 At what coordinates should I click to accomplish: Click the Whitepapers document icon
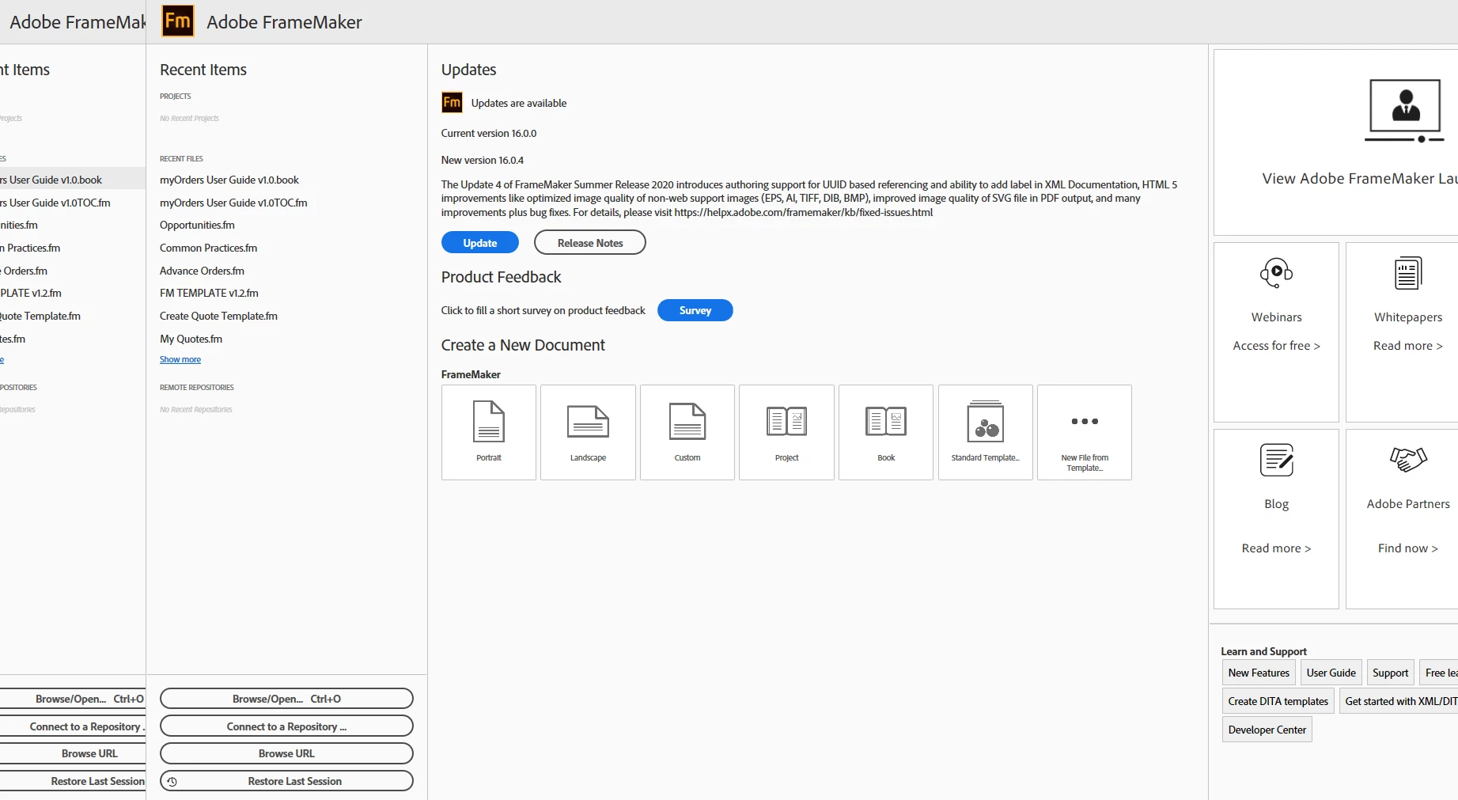(1408, 273)
